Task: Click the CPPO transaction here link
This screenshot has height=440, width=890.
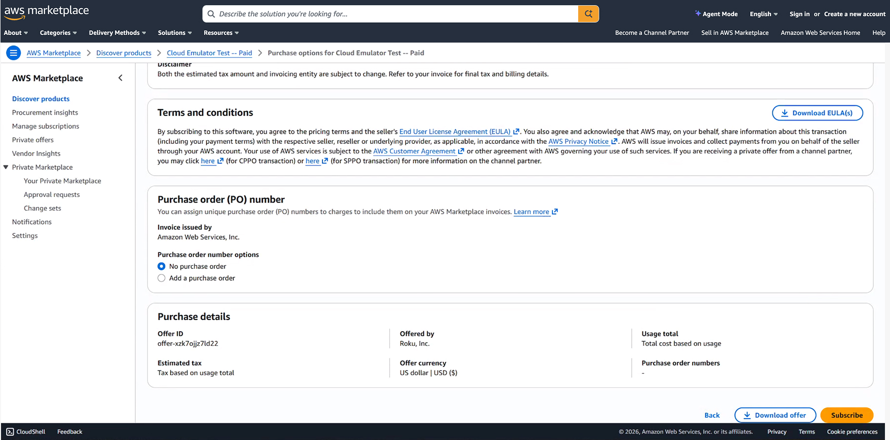Action: pyautogui.click(x=208, y=161)
